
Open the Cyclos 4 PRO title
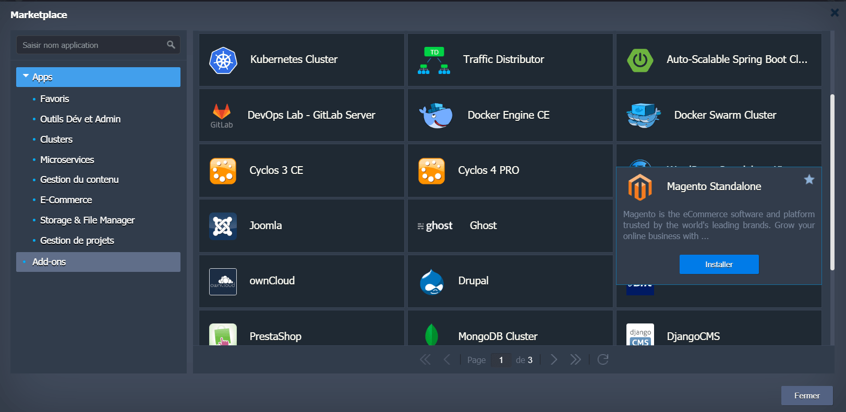[489, 170]
